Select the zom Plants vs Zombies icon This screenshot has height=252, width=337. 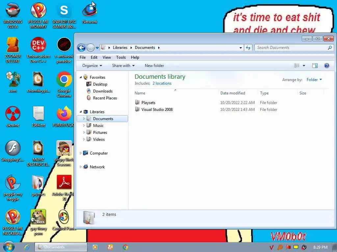pos(13,82)
